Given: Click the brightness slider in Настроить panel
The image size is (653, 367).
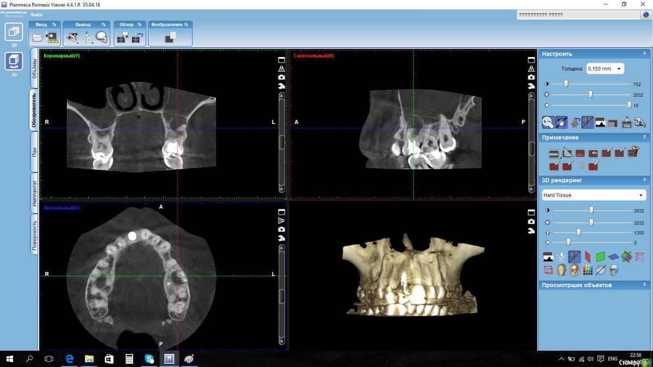Looking at the screenshot, I should click(x=591, y=95).
